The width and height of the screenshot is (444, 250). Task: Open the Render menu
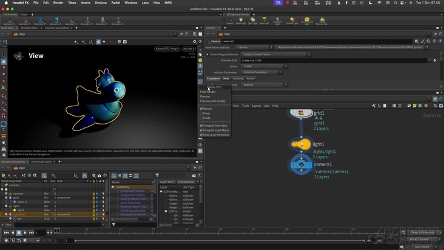point(58,2)
